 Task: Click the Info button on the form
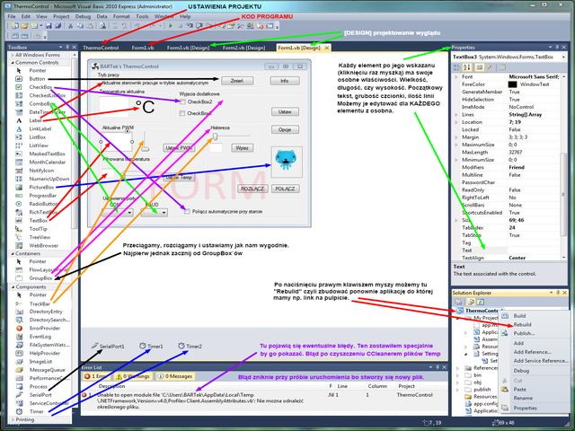pos(285,81)
